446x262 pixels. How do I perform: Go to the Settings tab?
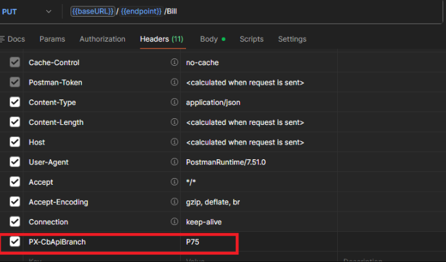click(x=292, y=39)
